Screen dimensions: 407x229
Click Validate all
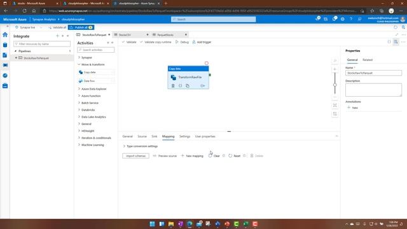tap(57, 27)
